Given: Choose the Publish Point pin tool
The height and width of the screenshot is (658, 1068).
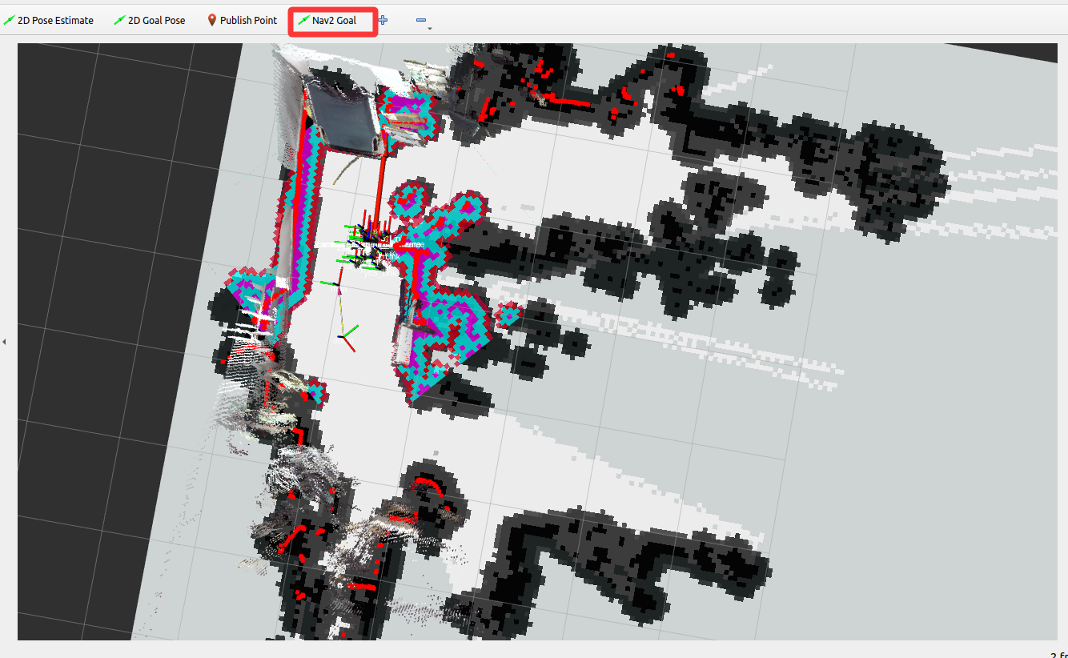Looking at the screenshot, I should (x=243, y=20).
